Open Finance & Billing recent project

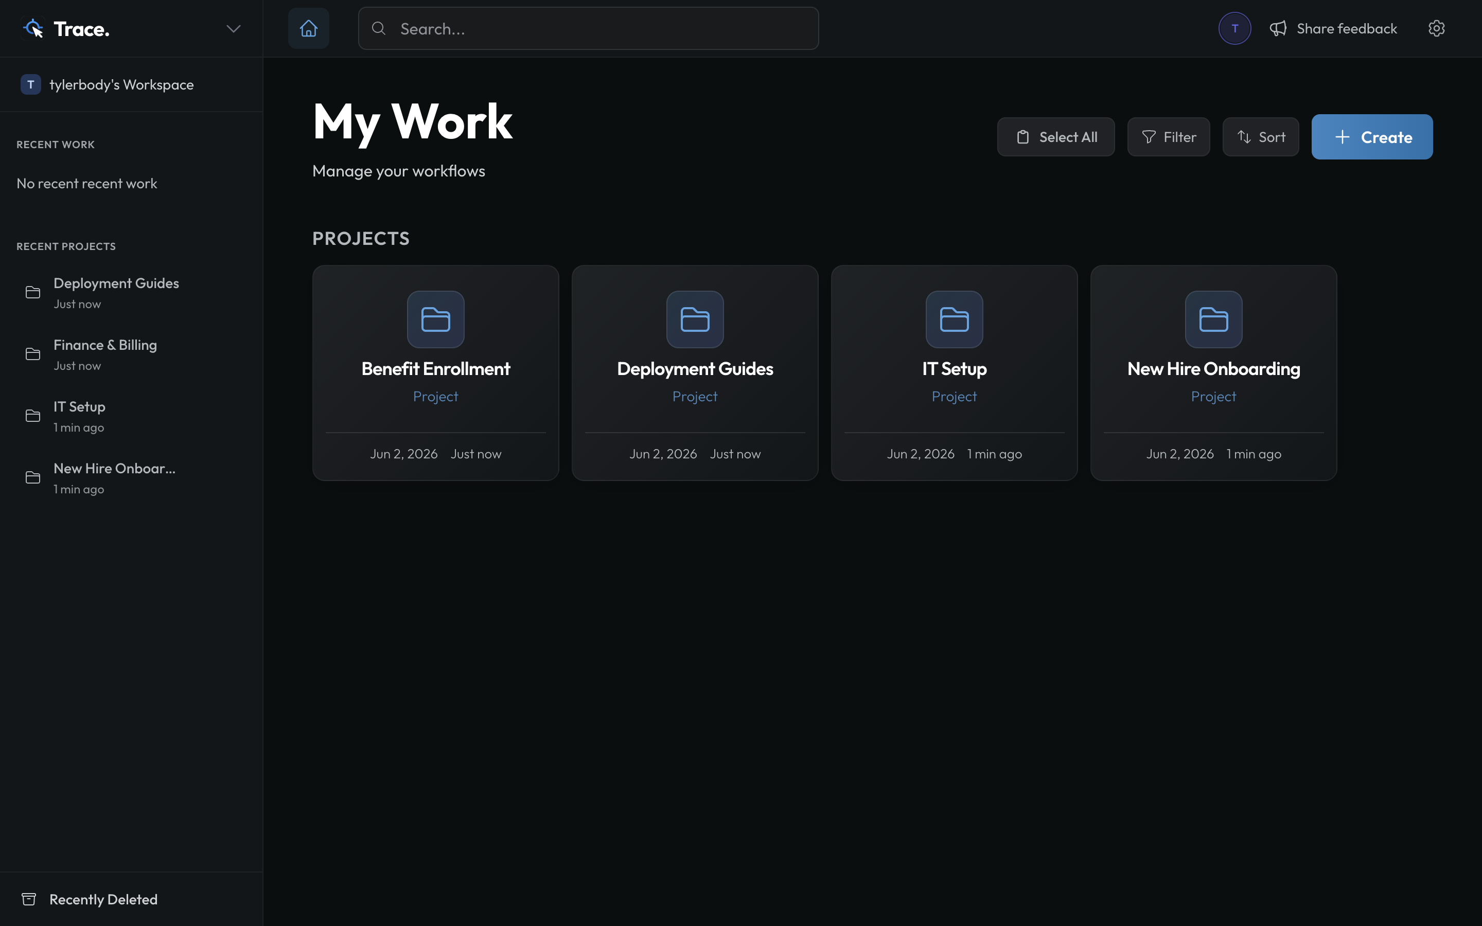(131, 354)
